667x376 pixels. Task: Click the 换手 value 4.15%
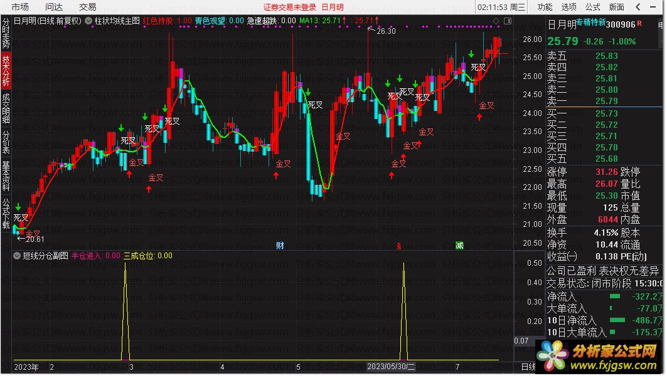tap(606, 233)
